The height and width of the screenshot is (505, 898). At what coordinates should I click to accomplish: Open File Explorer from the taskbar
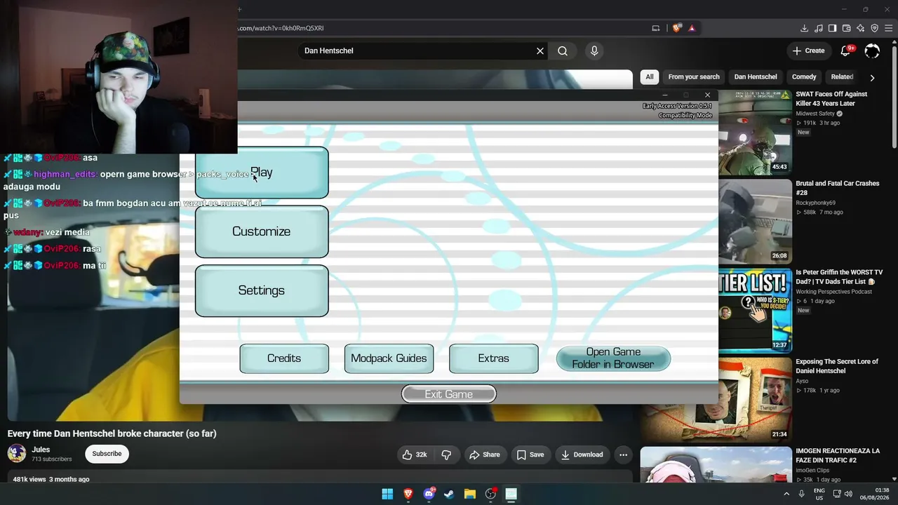pyautogui.click(x=470, y=494)
